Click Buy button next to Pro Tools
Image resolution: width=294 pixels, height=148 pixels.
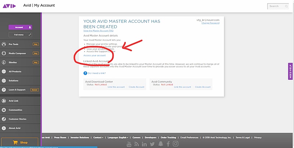tap(36, 44)
